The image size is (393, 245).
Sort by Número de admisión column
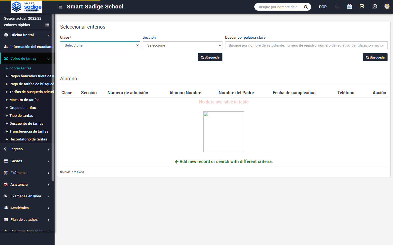tap(128, 93)
